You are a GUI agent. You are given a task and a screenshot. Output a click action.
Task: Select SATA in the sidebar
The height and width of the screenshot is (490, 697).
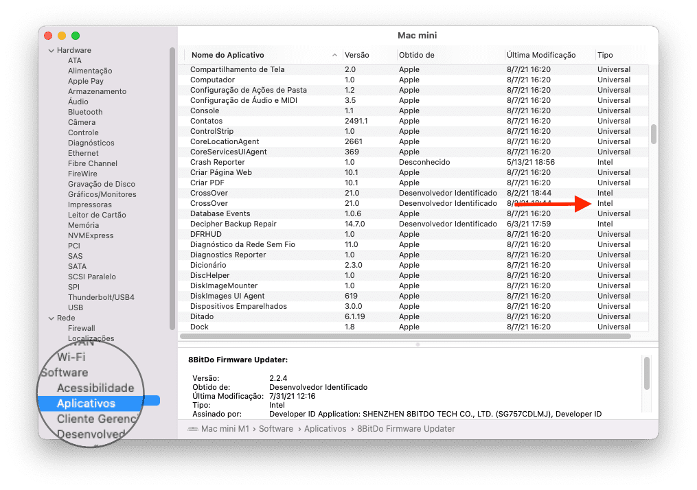coord(77,266)
